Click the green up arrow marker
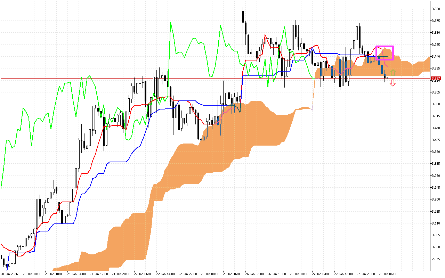This screenshot has width=445, height=278. [x=393, y=73]
